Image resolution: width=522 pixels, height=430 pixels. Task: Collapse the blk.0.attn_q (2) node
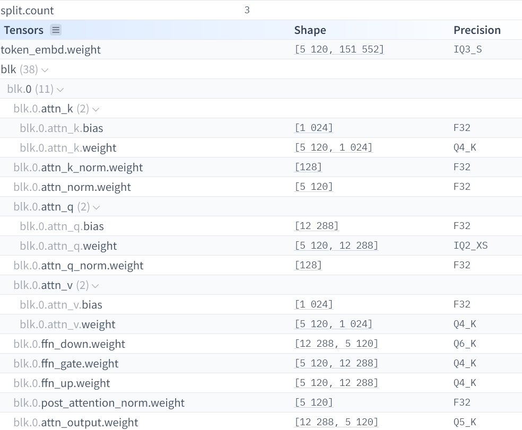[x=96, y=207]
